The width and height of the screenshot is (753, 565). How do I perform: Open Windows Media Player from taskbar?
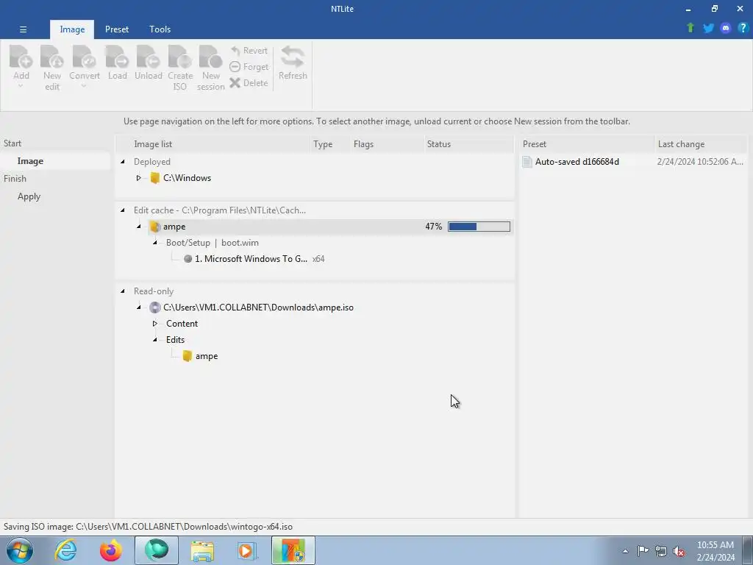point(247,550)
